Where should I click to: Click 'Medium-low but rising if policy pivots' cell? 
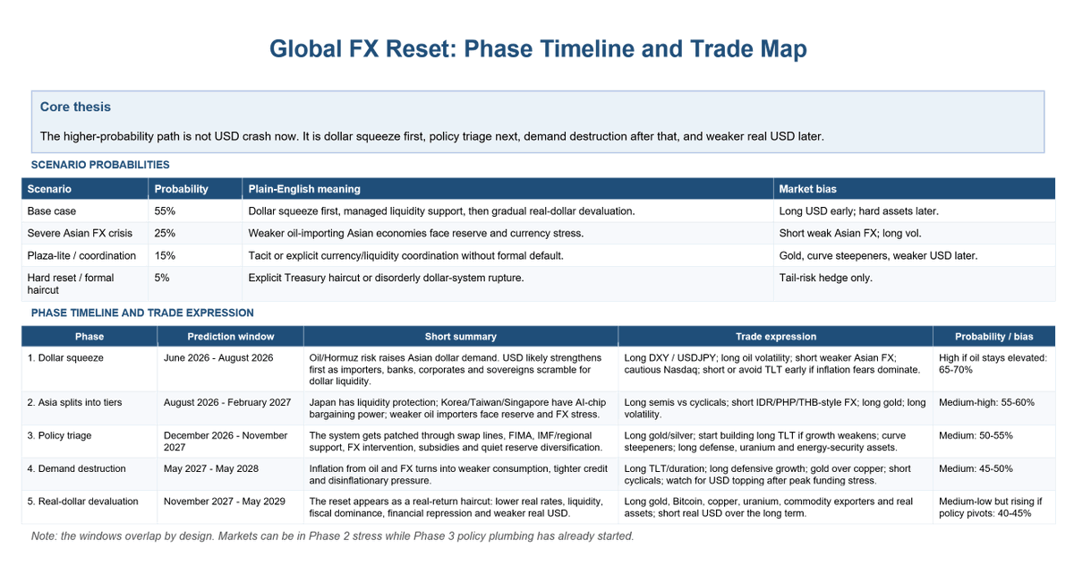tap(994, 508)
